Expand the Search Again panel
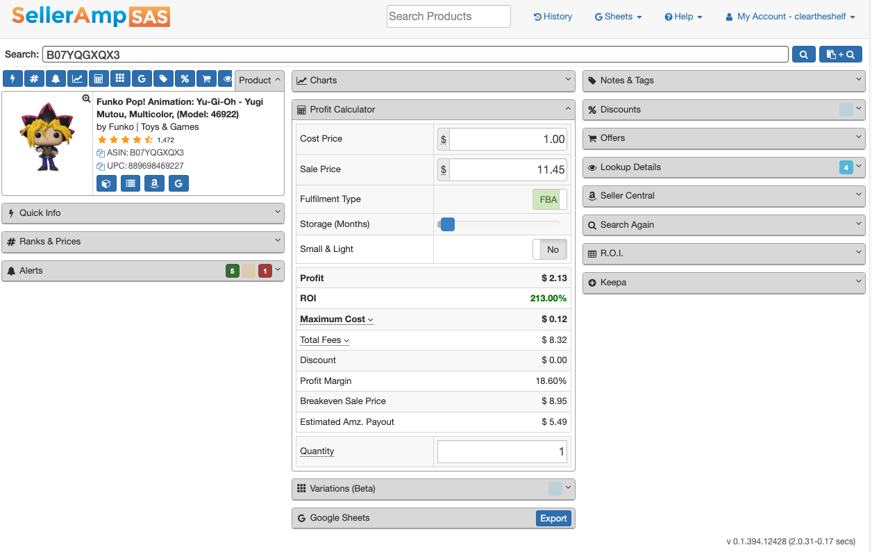Screen dimensions: 872x552 pyautogui.click(x=724, y=225)
